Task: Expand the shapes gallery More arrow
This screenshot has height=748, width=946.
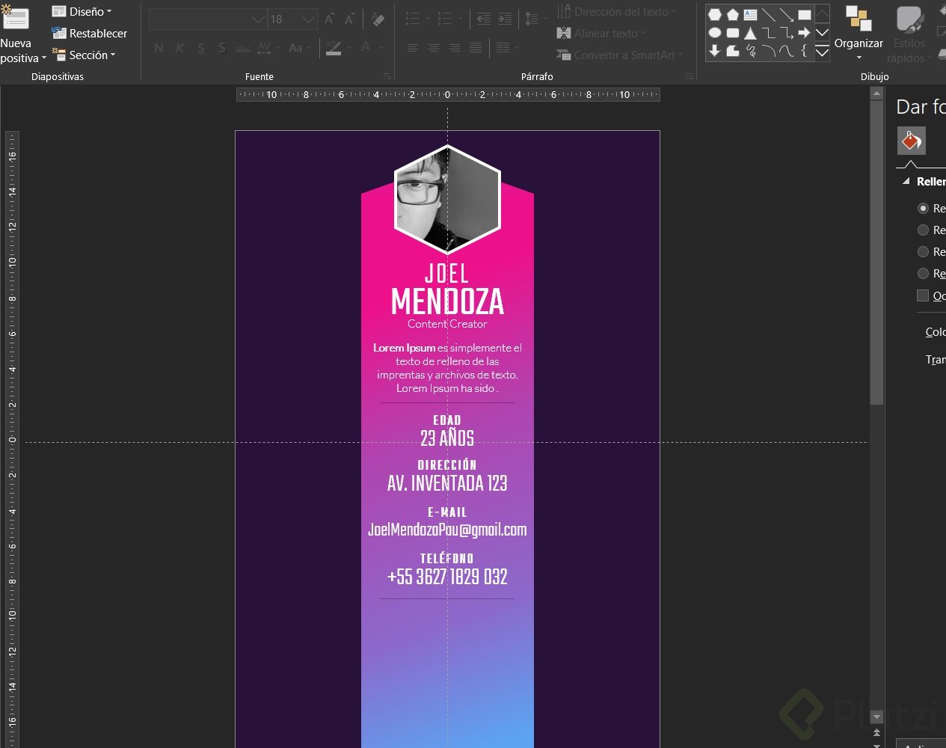Action: pyautogui.click(x=822, y=52)
